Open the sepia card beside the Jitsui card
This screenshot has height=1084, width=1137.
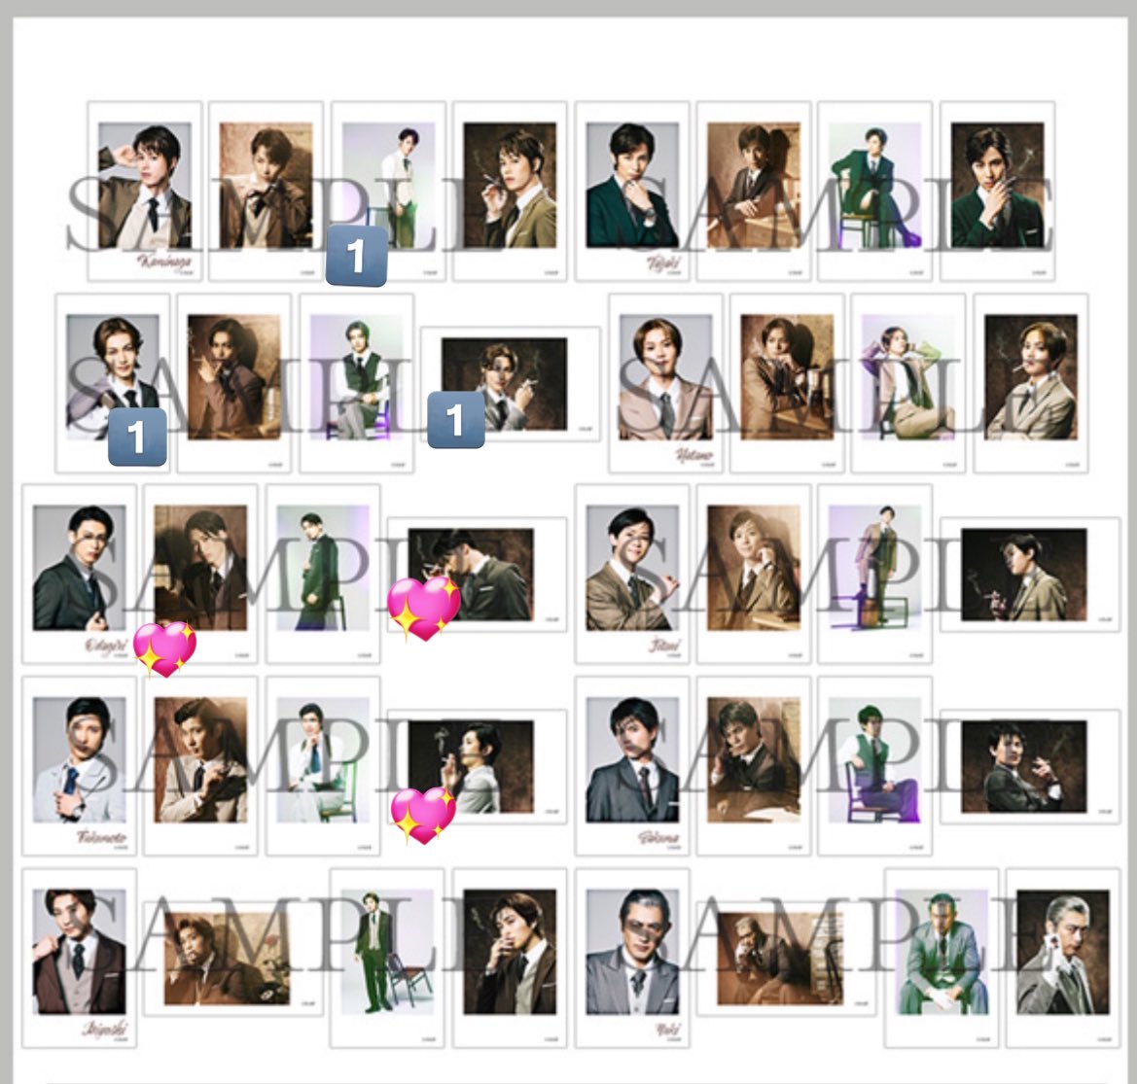(754, 574)
